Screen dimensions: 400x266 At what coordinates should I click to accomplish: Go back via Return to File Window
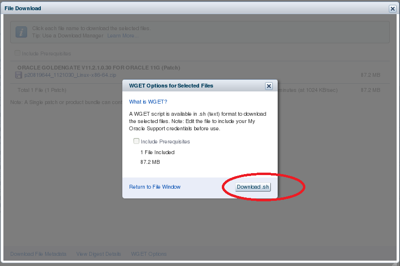click(155, 187)
